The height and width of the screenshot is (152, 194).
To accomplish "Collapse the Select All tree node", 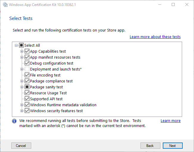I will click(16, 46).
